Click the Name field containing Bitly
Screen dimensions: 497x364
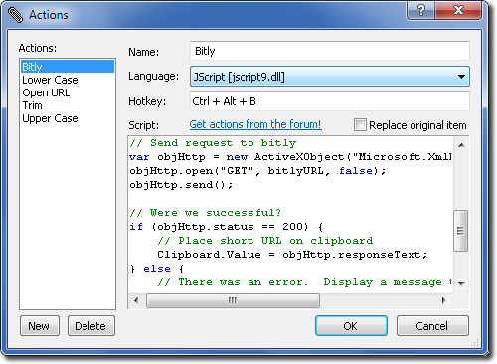(330, 51)
